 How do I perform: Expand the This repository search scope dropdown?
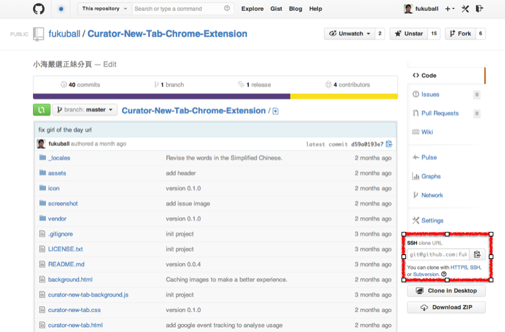pyautogui.click(x=105, y=8)
